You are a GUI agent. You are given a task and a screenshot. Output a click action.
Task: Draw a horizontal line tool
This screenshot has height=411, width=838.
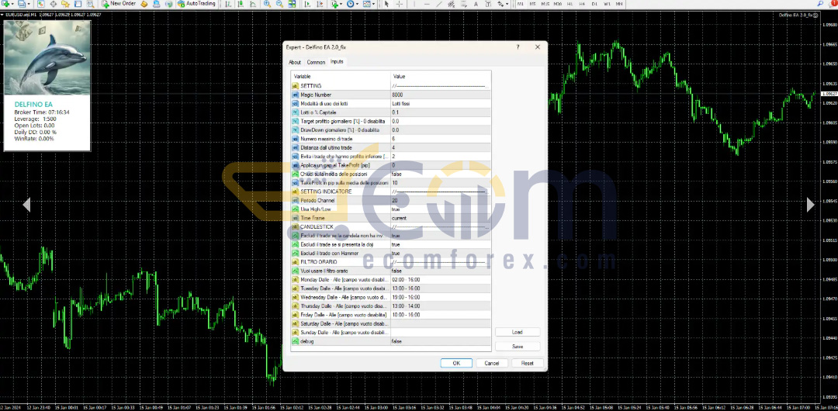[427, 4]
